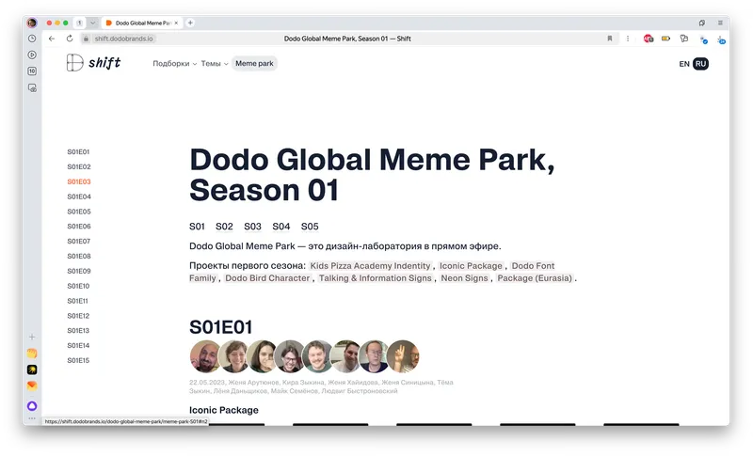
Task: Open the vertical three-dot page menu
Action: [628, 39]
